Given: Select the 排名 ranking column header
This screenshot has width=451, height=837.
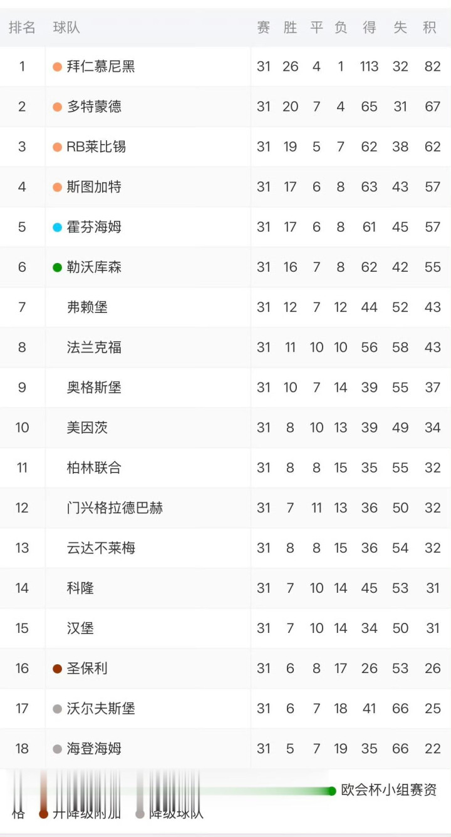Looking at the screenshot, I should (22, 28).
